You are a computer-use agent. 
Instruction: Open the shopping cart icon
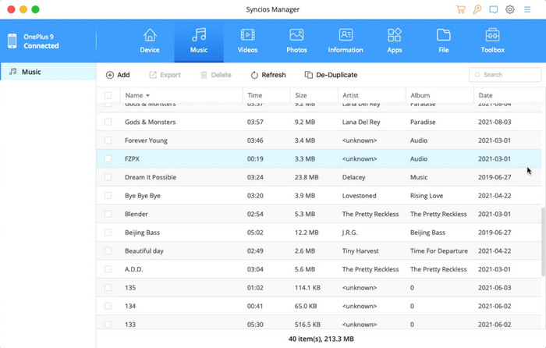pos(461,9)
